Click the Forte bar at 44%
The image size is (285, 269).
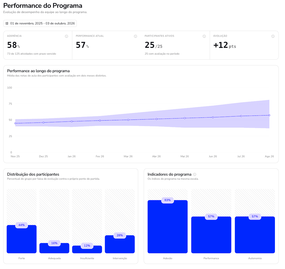tap(22, 239)
